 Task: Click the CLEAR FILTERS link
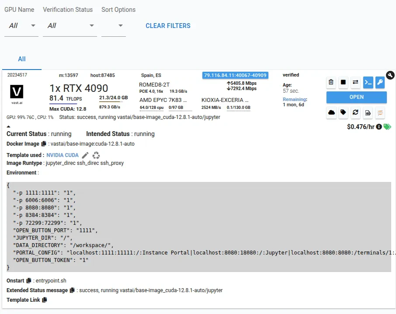[x=168, y=26]
